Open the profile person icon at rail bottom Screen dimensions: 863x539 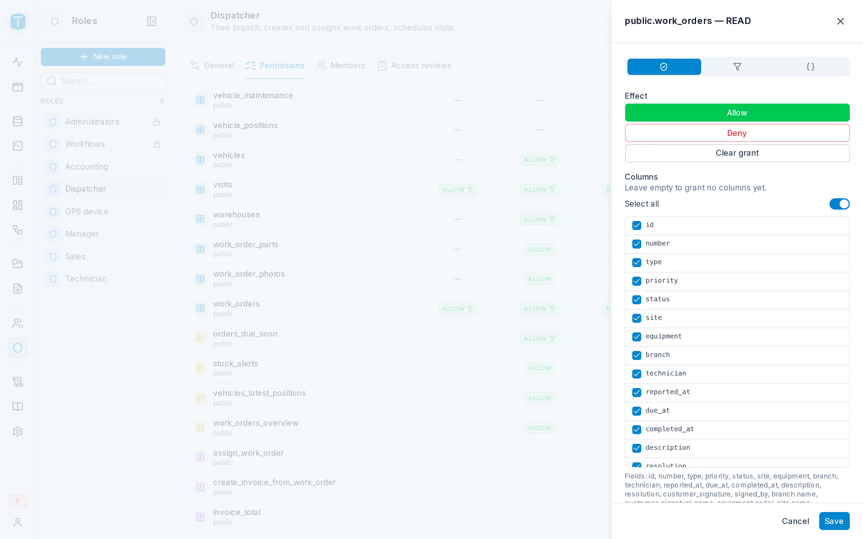[x=17, y=522]
